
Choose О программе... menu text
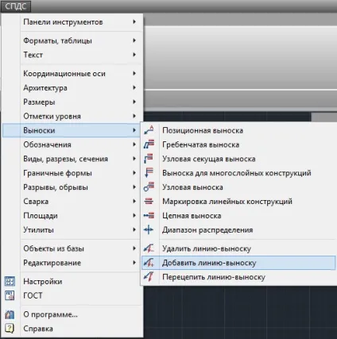point(50,314)
